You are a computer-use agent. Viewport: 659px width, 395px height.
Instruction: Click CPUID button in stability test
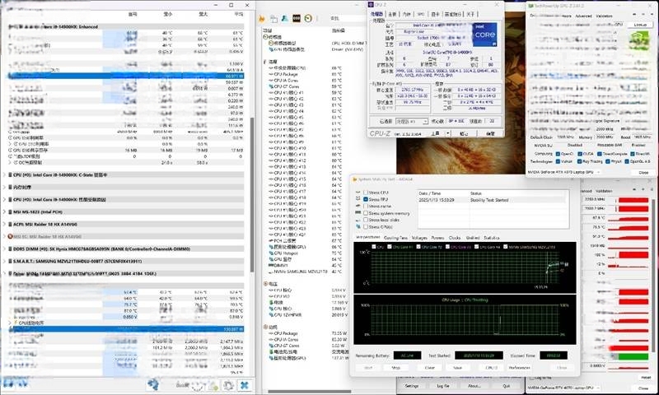click(x=491, y=368)
